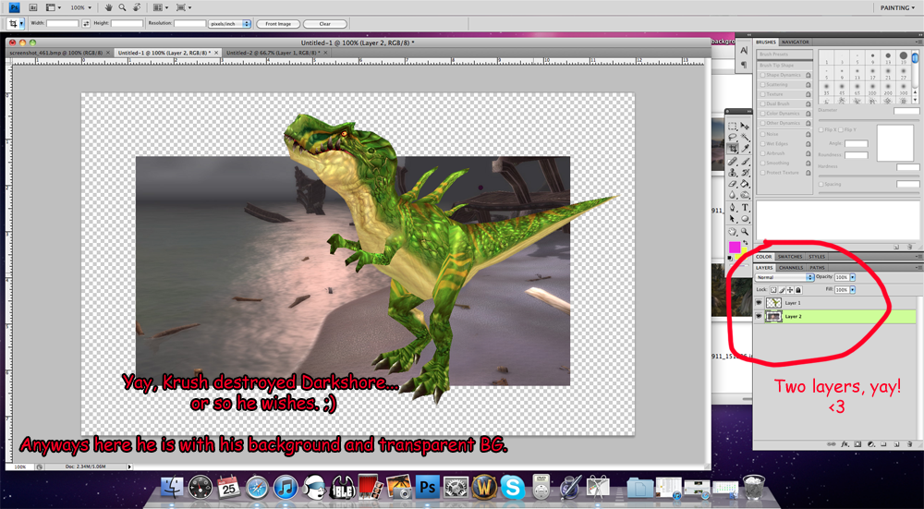
Task: Select the Pen tool
Action: (x=732, y=207)
